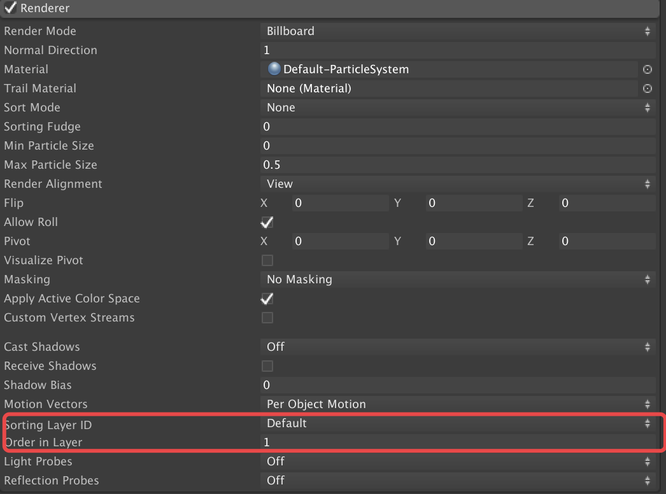Open the Material object picker icon

(x=647, y=69)
